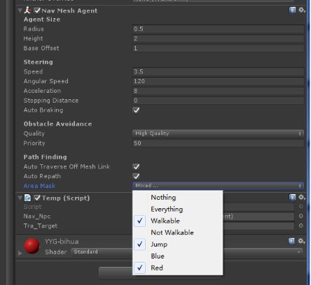
Task: Click the Nav Mesh Agent running-figure icon
Action: point(27,10)
